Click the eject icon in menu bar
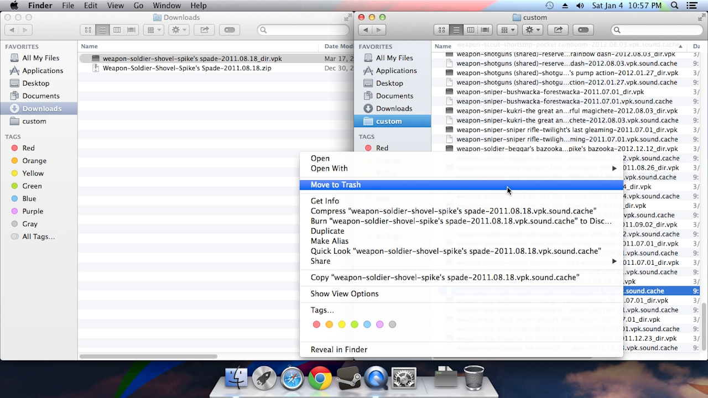The image size is (708, 398). (x=565, y=6)
